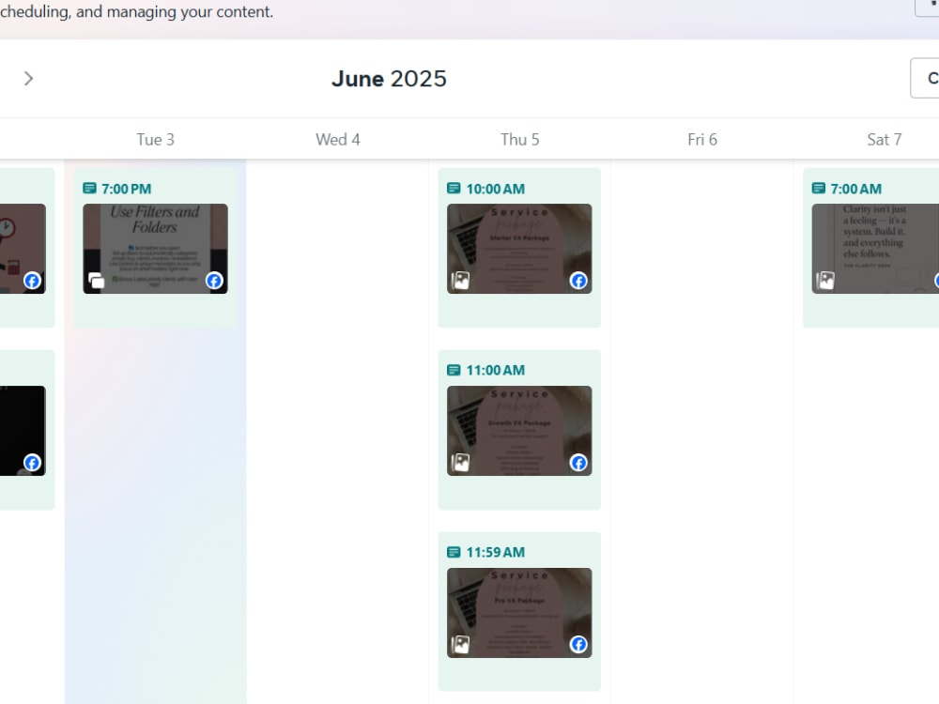Viewport: 939px width, 704px height.
Task: Select the Fri 6 day header
Action: coord(701,140)
